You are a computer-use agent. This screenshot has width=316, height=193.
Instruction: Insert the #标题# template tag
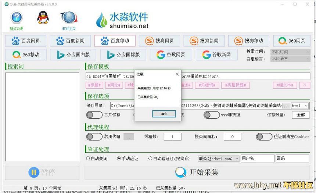94,85
